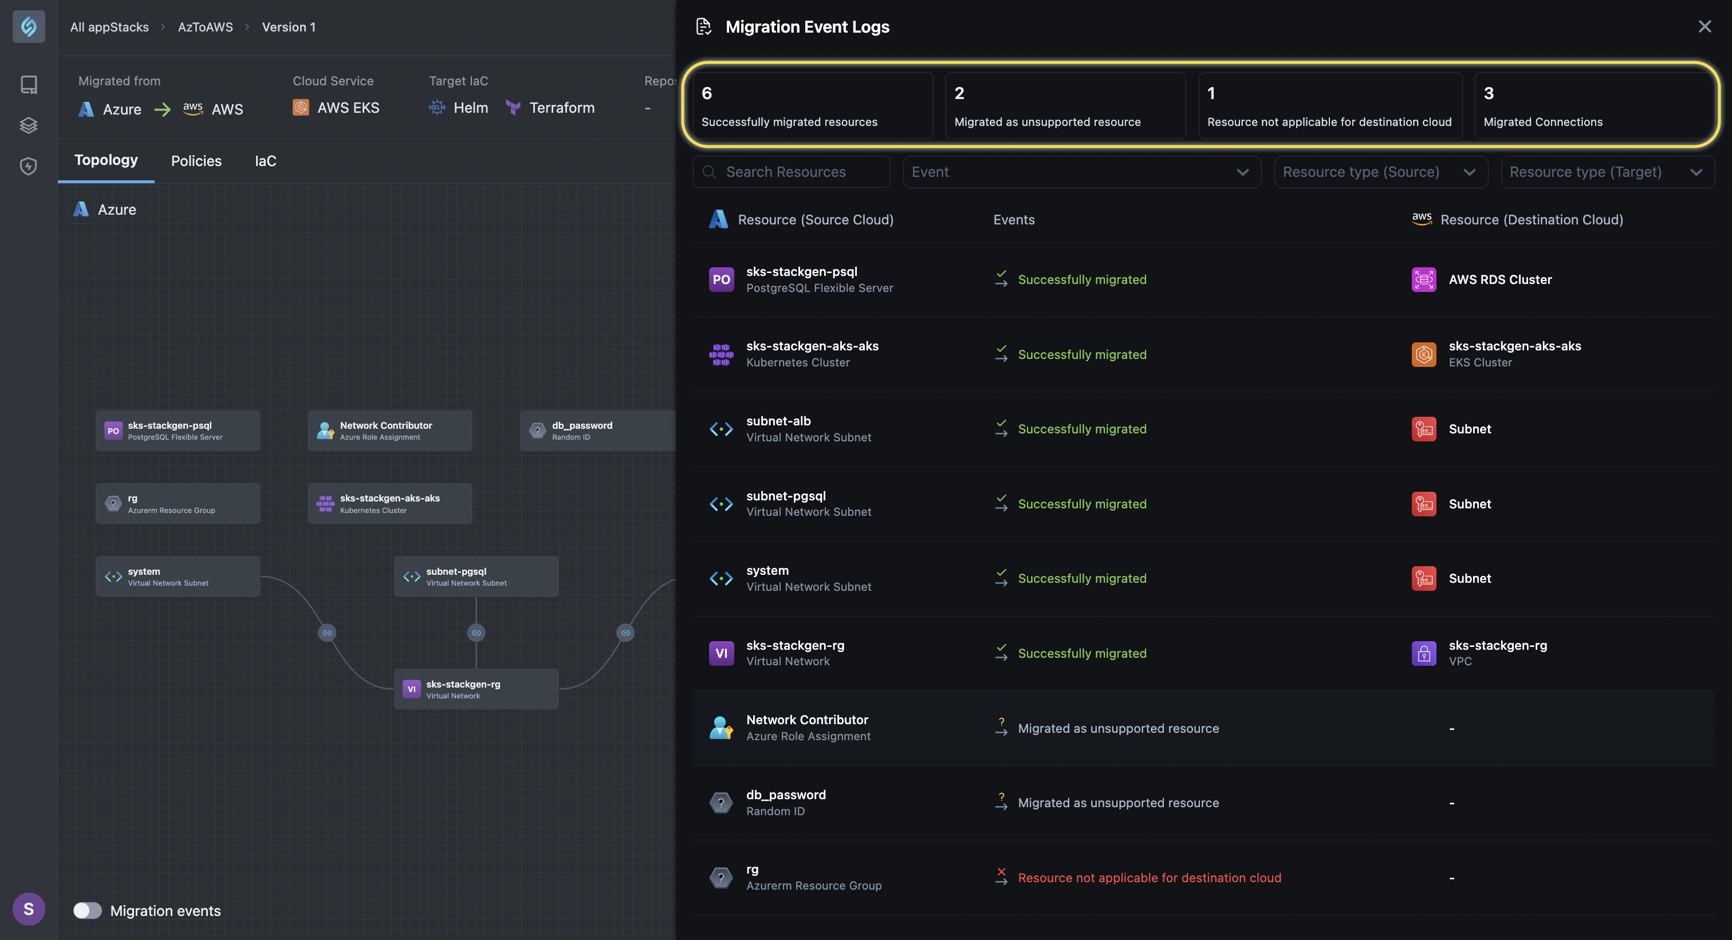This screenshot has height=940, width=1732.
Task: Open the layers stack sidebar icon
Action: 29,125
